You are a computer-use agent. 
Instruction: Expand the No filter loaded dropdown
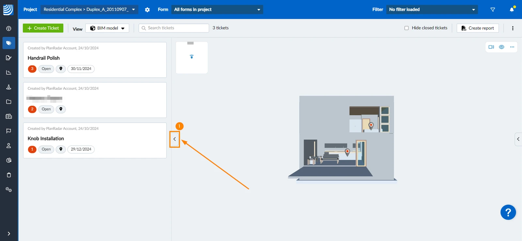click(432, 9)
